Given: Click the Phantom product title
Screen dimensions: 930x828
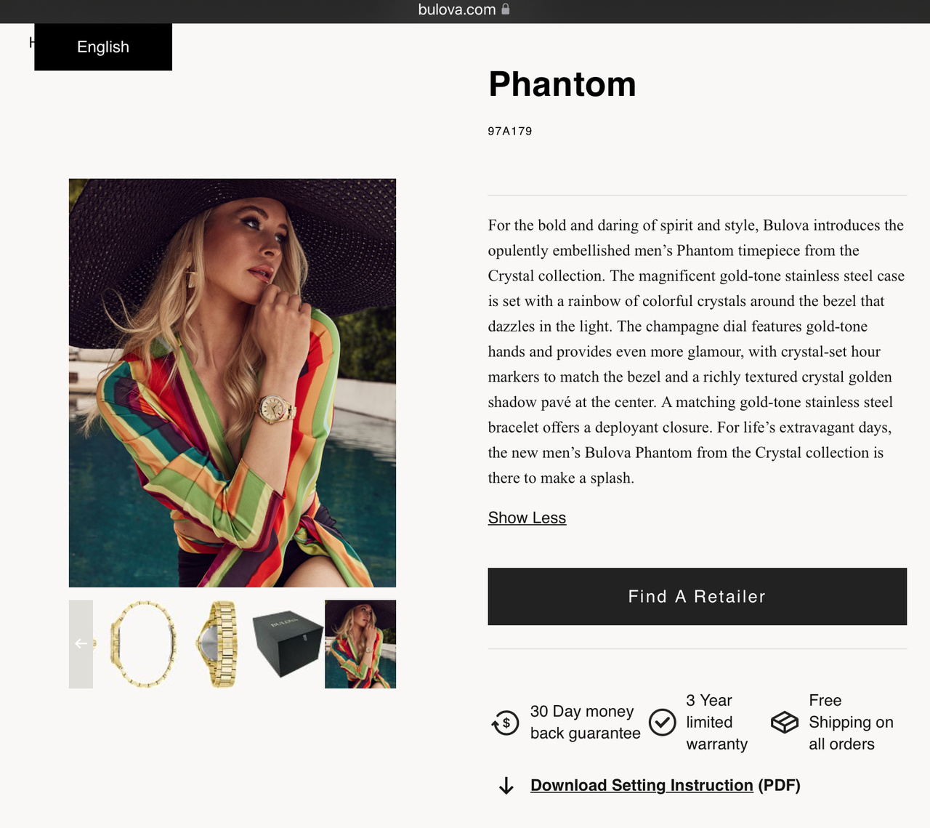Looking at the screenshot, I should [562, 84].
